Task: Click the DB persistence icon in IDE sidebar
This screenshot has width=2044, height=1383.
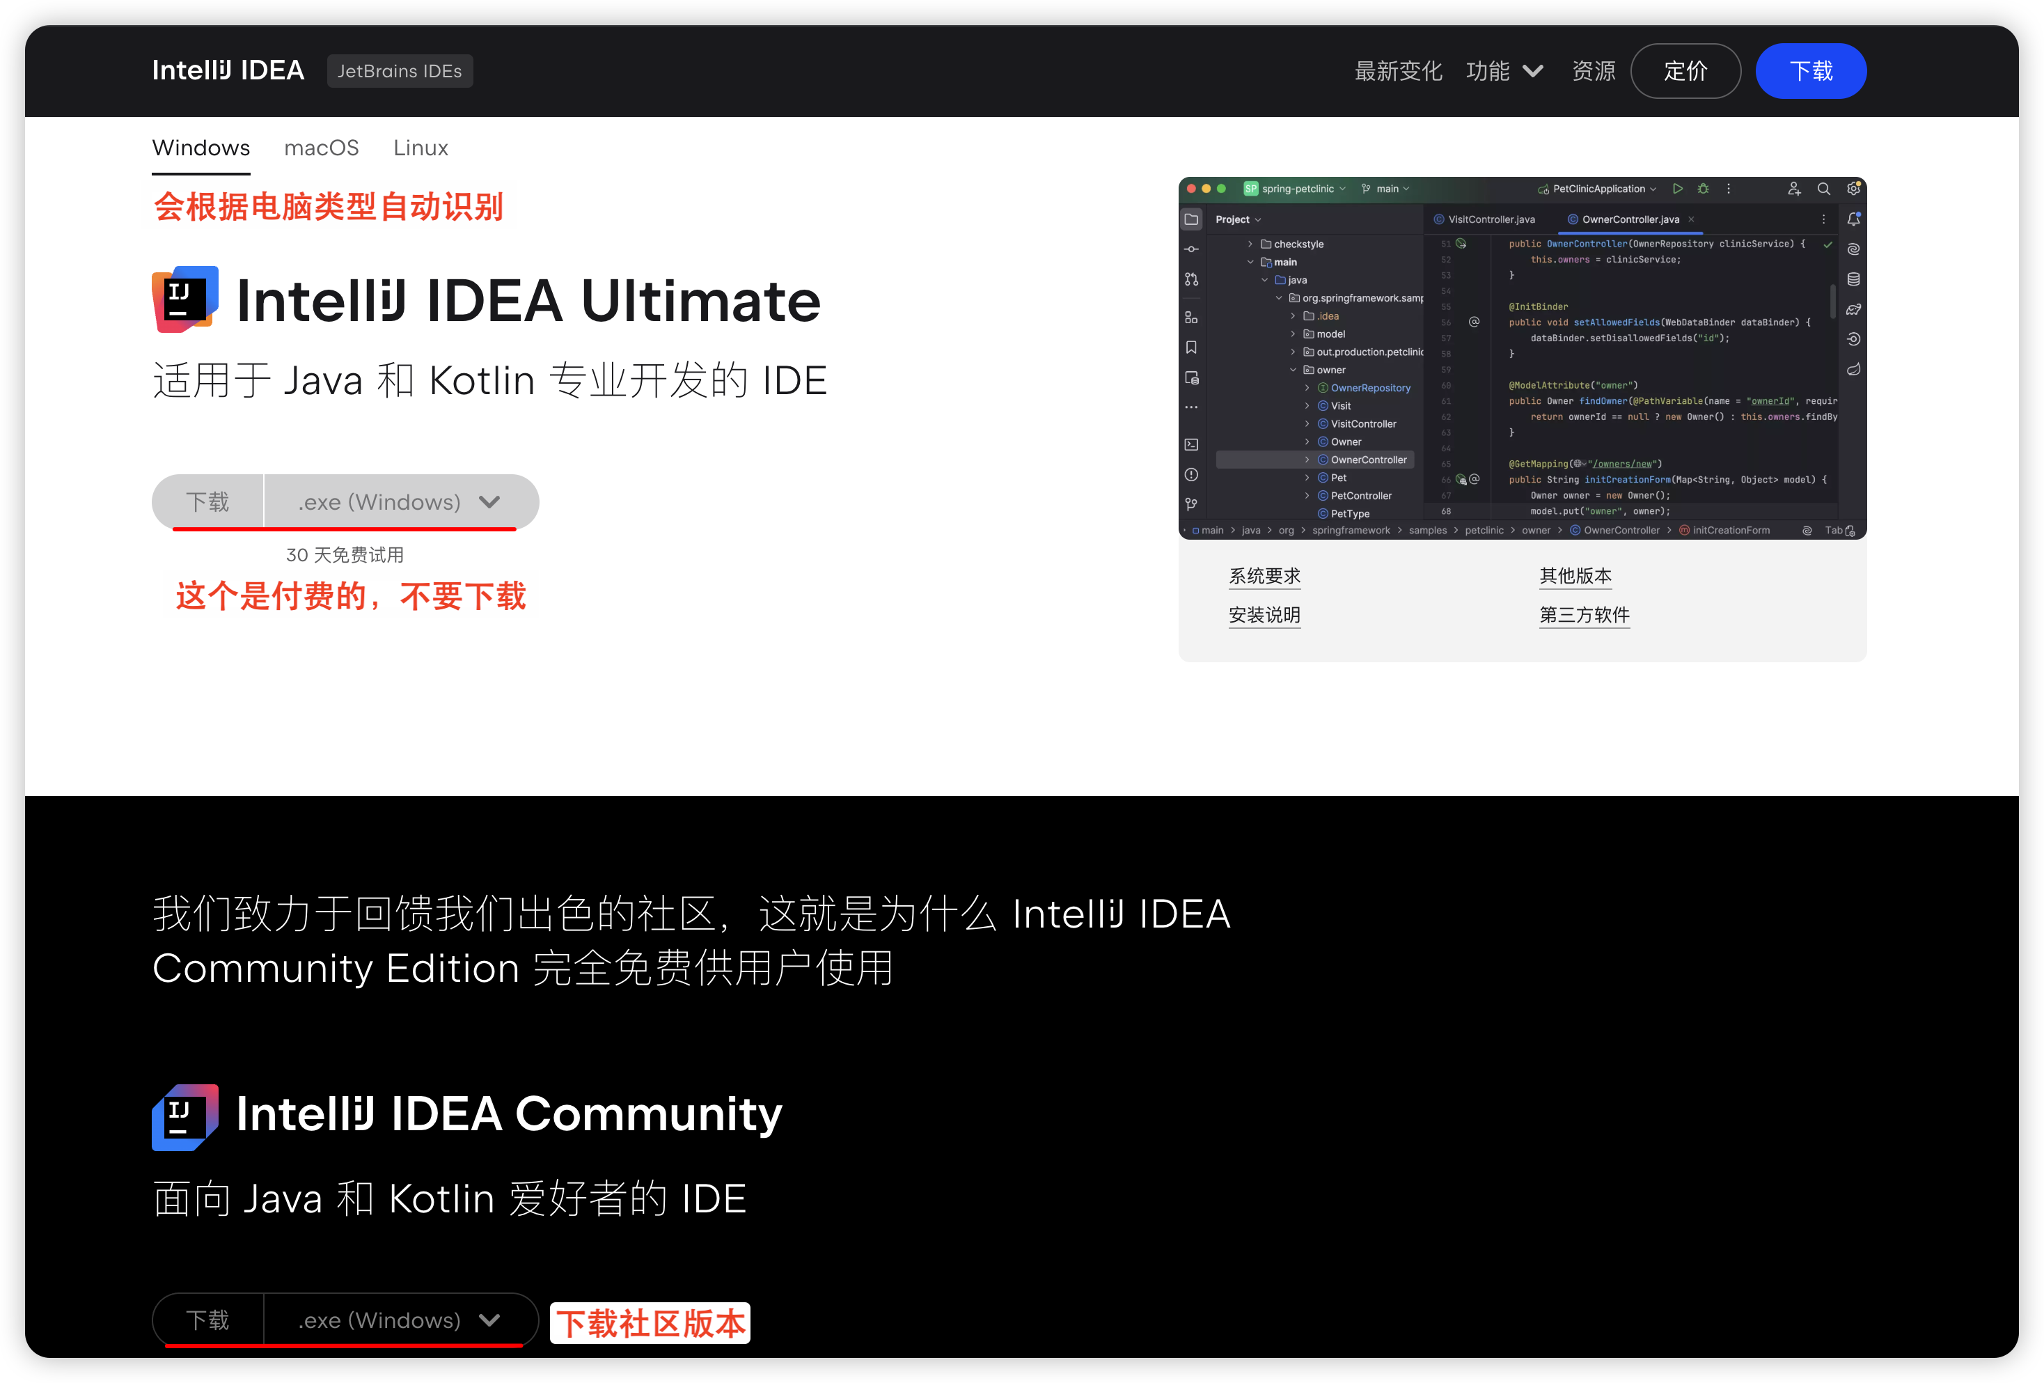Action: coord(1191,377)
